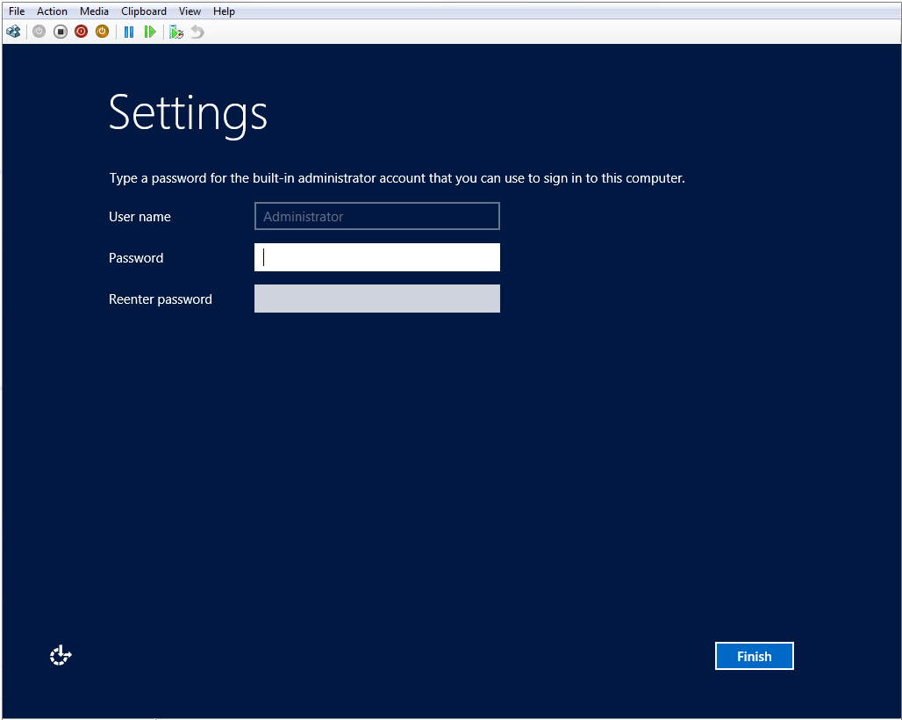This screenshot has width=902, height=720.
Task: Open the Ease of Access icon
Action: [x=61, y=655]
